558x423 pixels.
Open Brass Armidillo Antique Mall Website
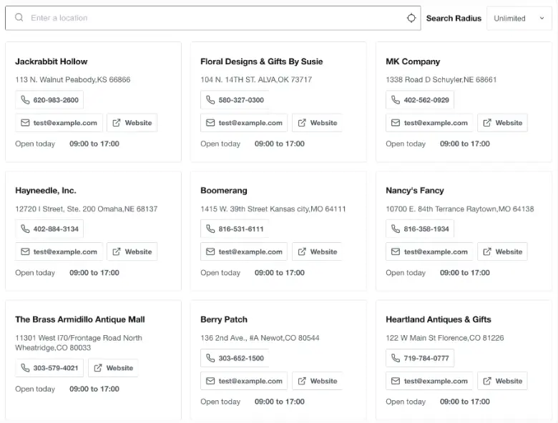(x=113, y=368)
